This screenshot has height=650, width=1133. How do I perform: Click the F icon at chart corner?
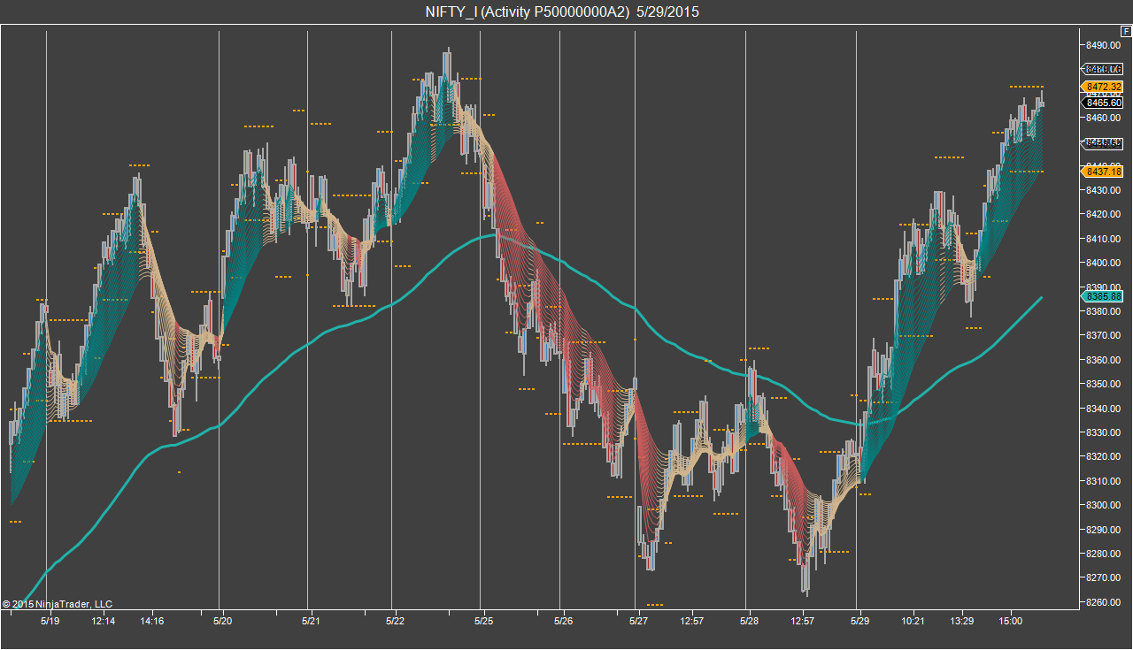click(1125, 31)
